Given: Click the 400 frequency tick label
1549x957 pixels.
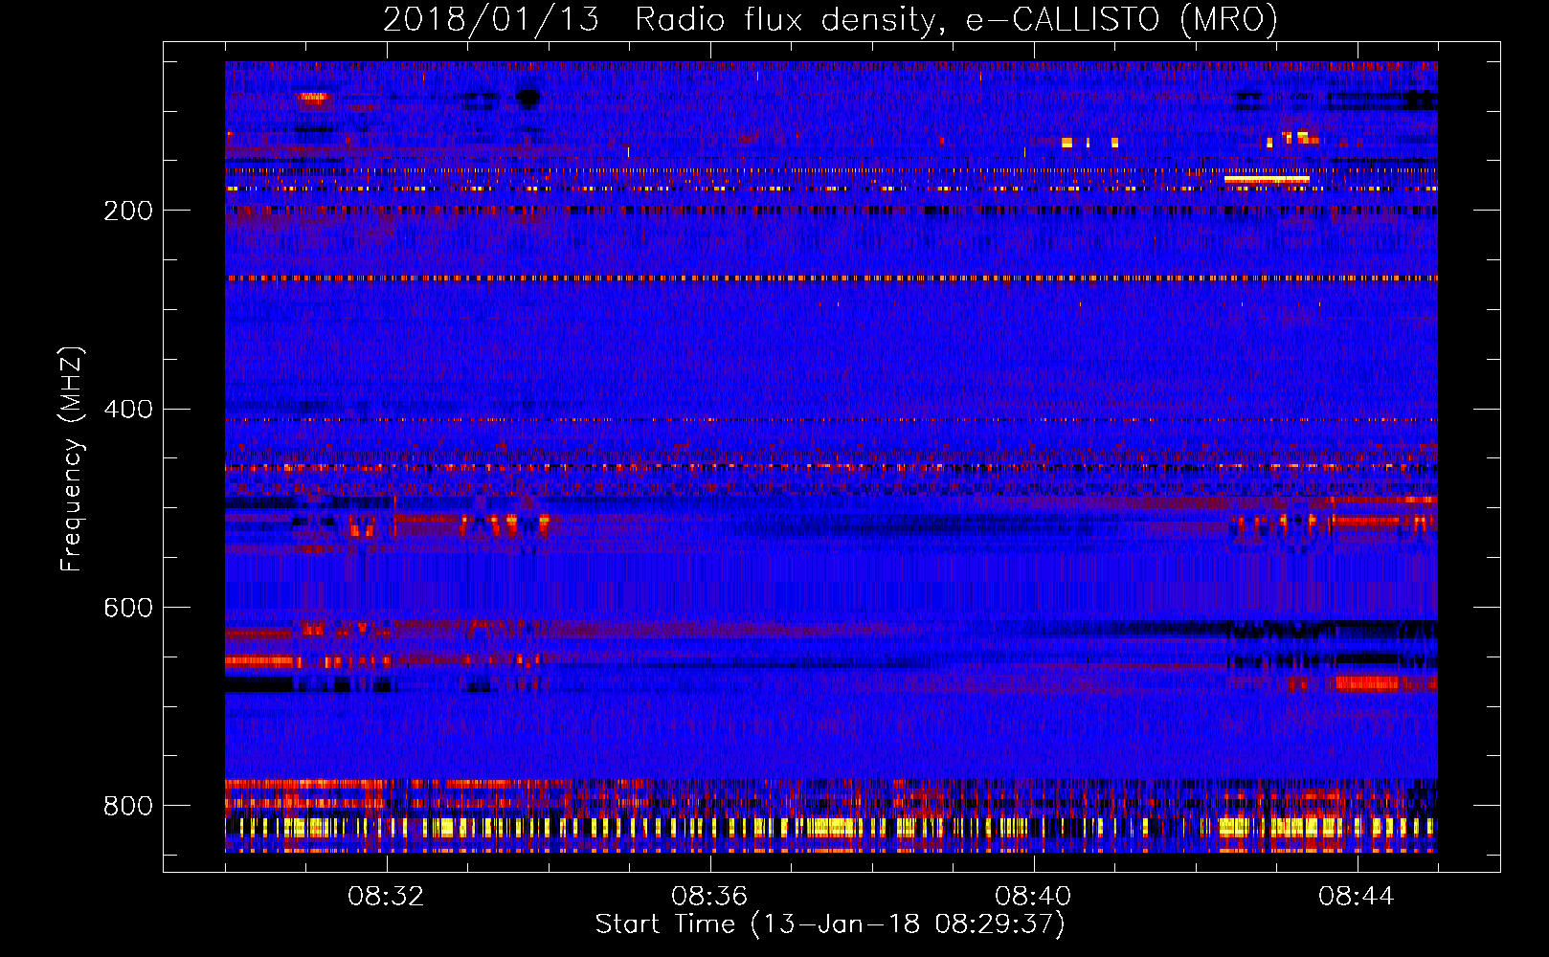Looking at the screenshot, I should click(x=128, y=410).
